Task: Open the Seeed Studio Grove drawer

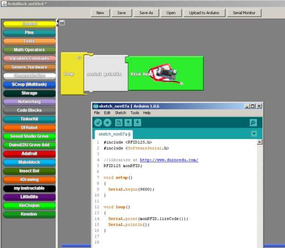Action: [x=29, y=136]
